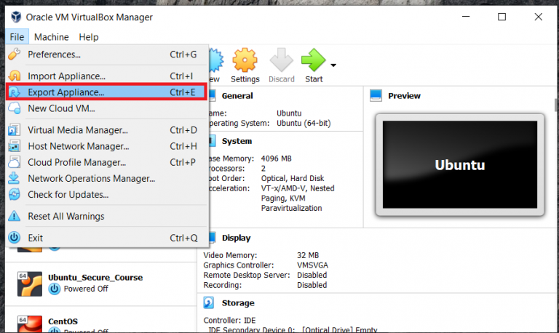The width and height of the screenshot is (559, 333).
Task: Open the Machine menu
Action: [x=51, y=37]
